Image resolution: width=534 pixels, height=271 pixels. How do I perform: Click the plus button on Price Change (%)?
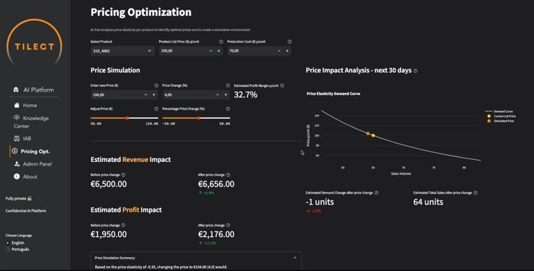(225, 95)
